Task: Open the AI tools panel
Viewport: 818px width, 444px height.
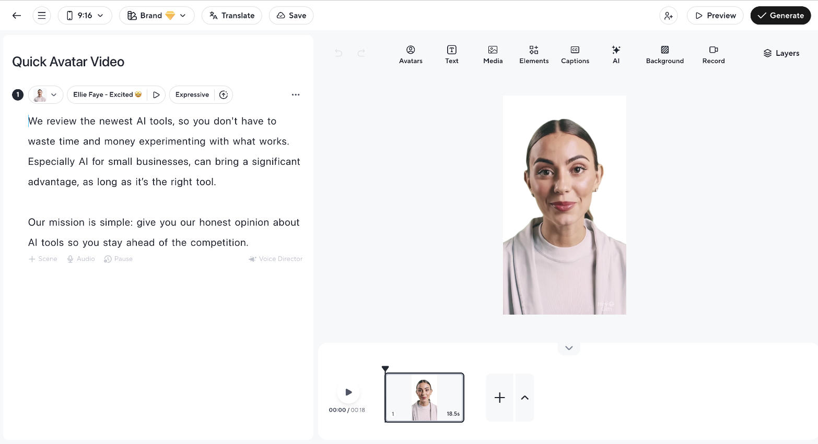Action: tap(616, 54)
